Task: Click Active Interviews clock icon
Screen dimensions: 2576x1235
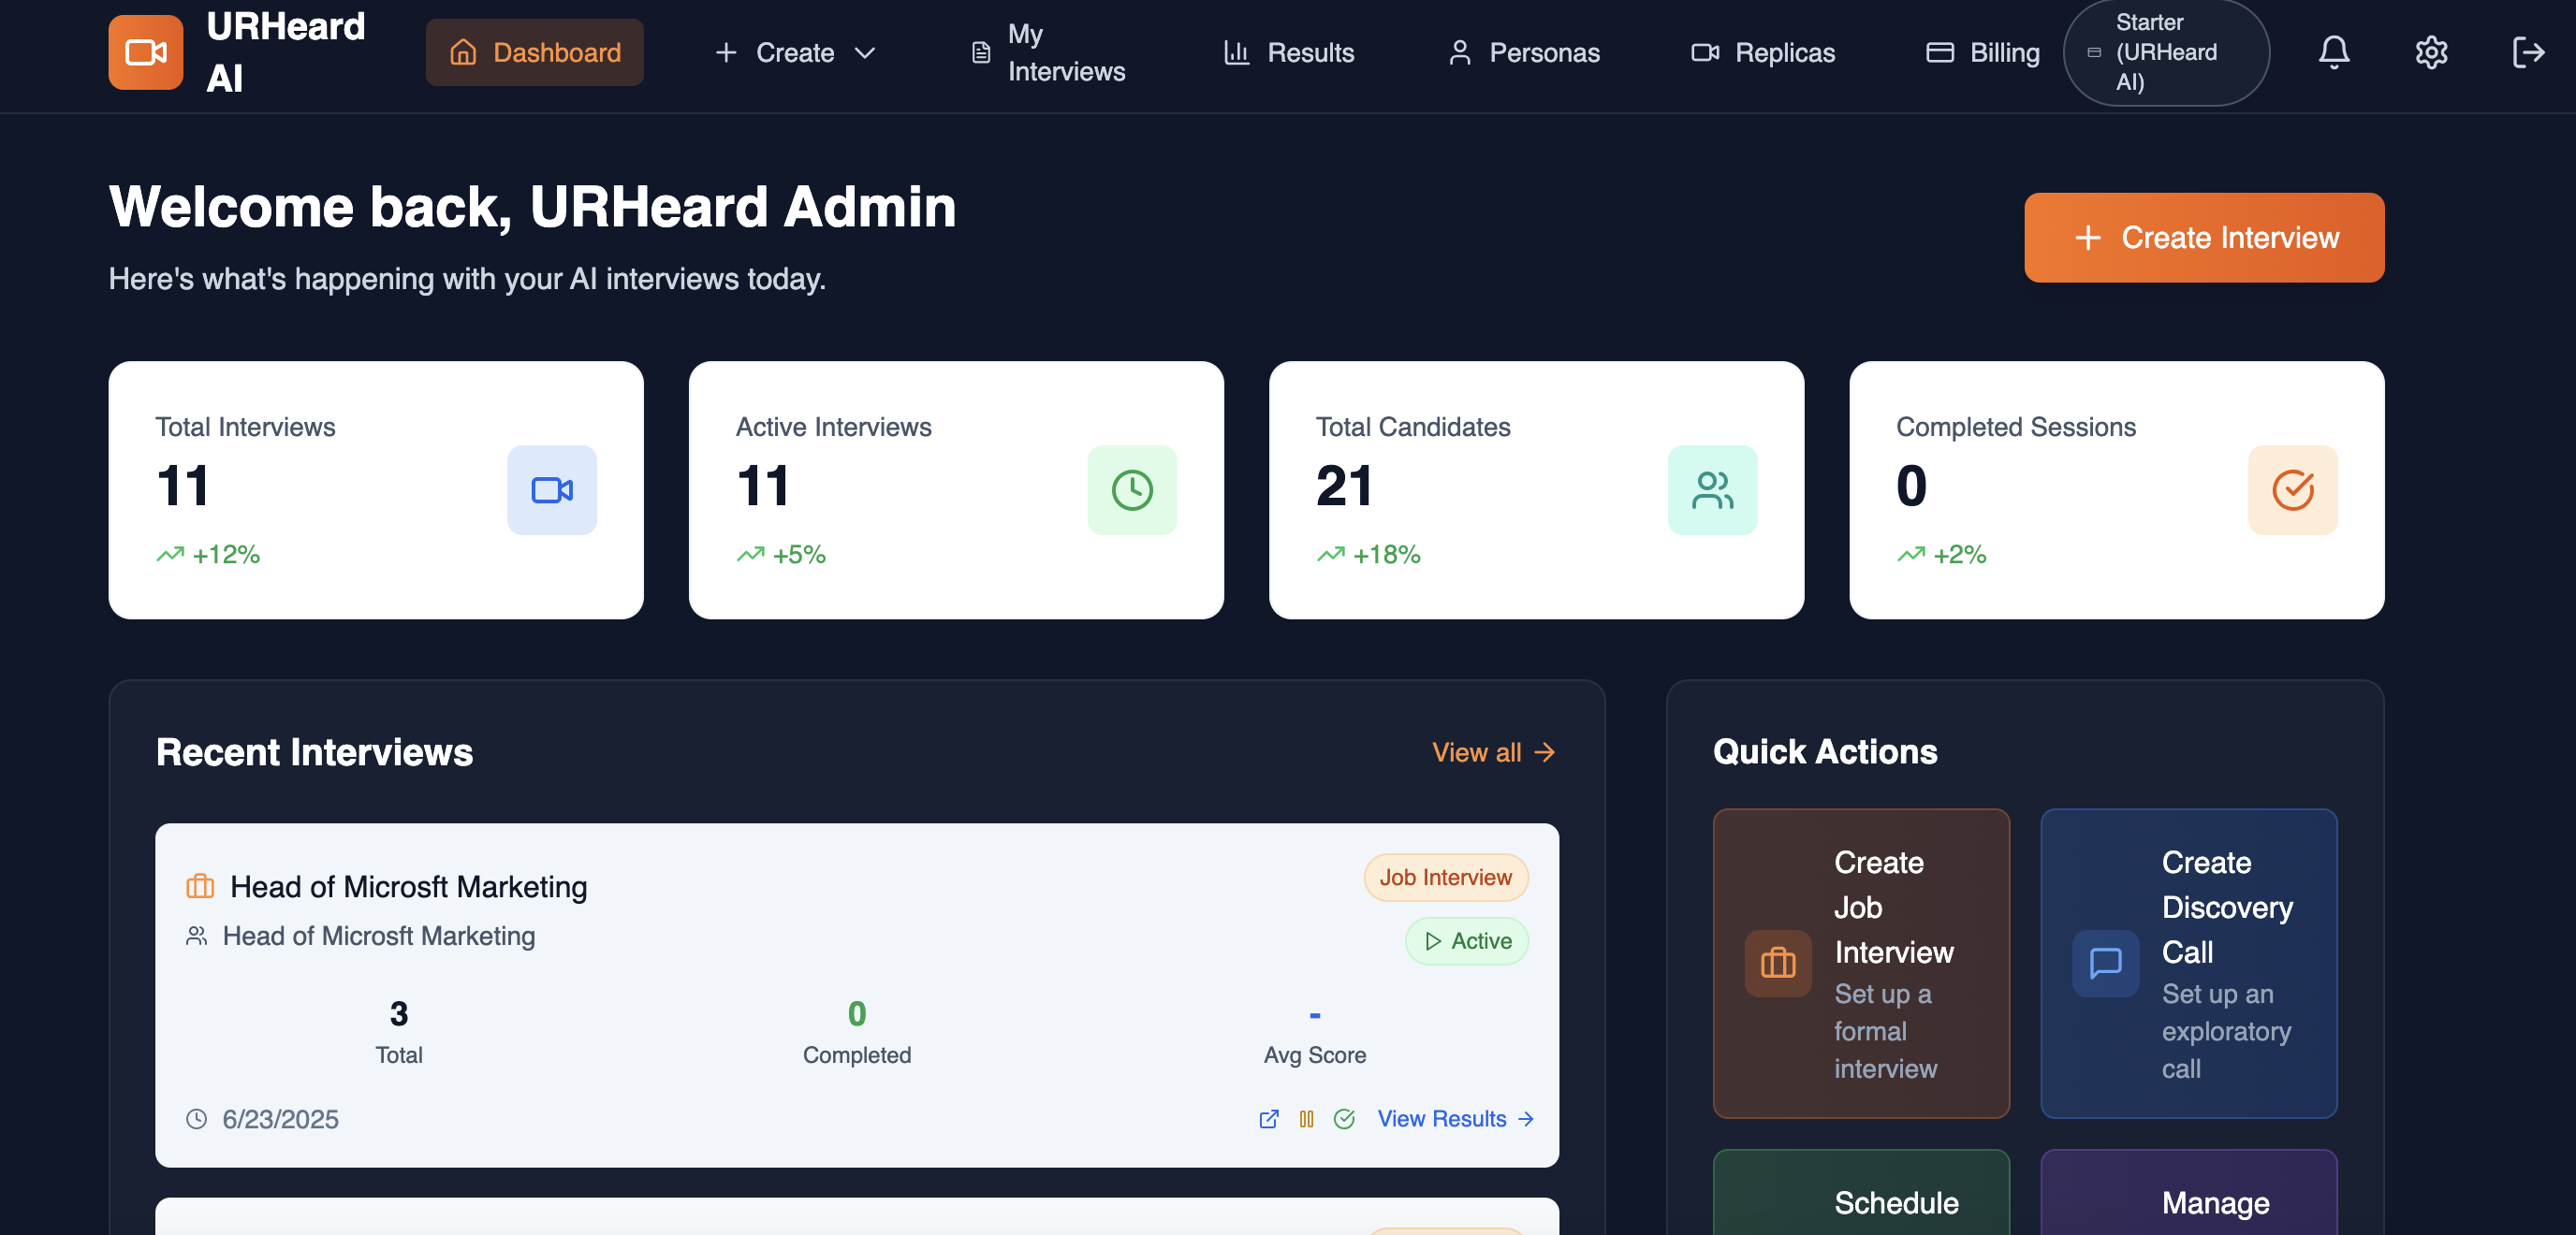Action: tap(1131, 489)
